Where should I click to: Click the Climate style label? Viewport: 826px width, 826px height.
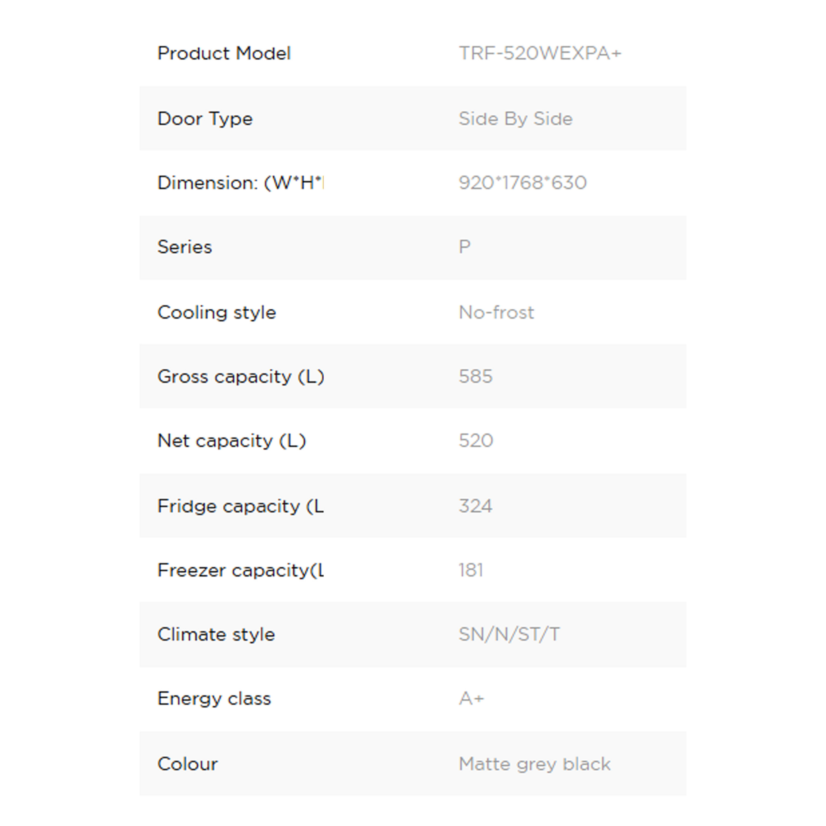[x=216, y=634]
